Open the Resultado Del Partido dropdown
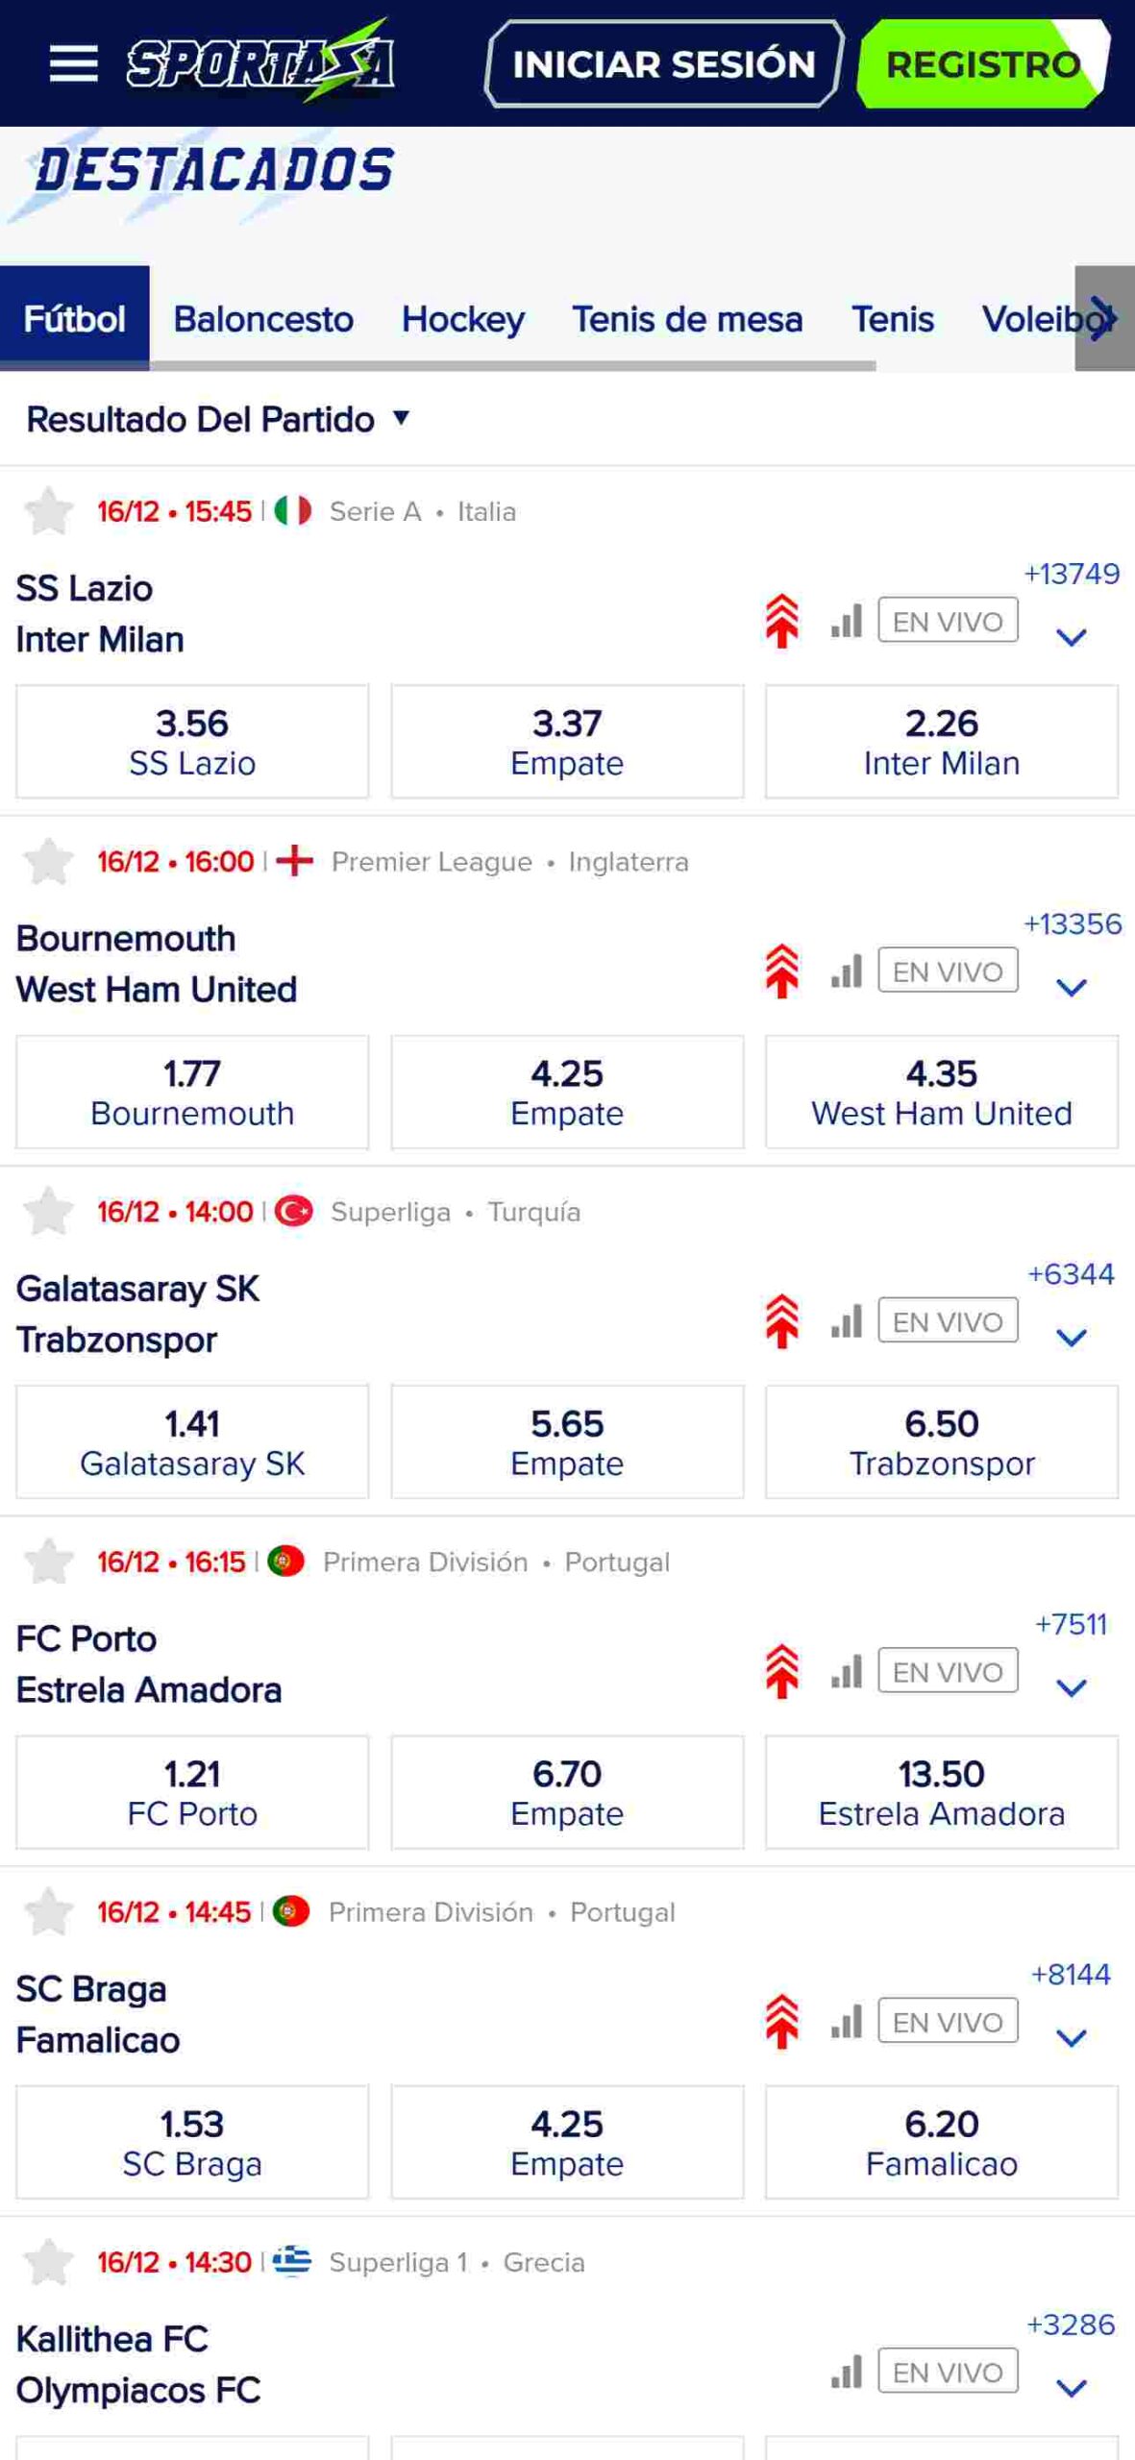This screenshot has height=2460, width=1135. coord(218,419)
